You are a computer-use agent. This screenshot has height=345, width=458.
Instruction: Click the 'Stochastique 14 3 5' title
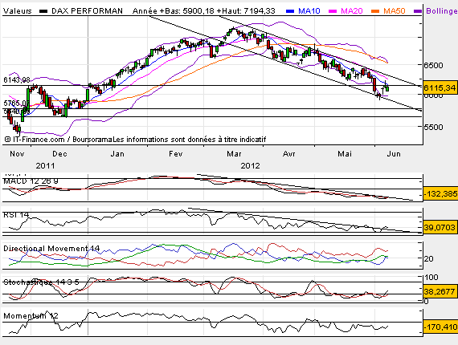[41, 282]
